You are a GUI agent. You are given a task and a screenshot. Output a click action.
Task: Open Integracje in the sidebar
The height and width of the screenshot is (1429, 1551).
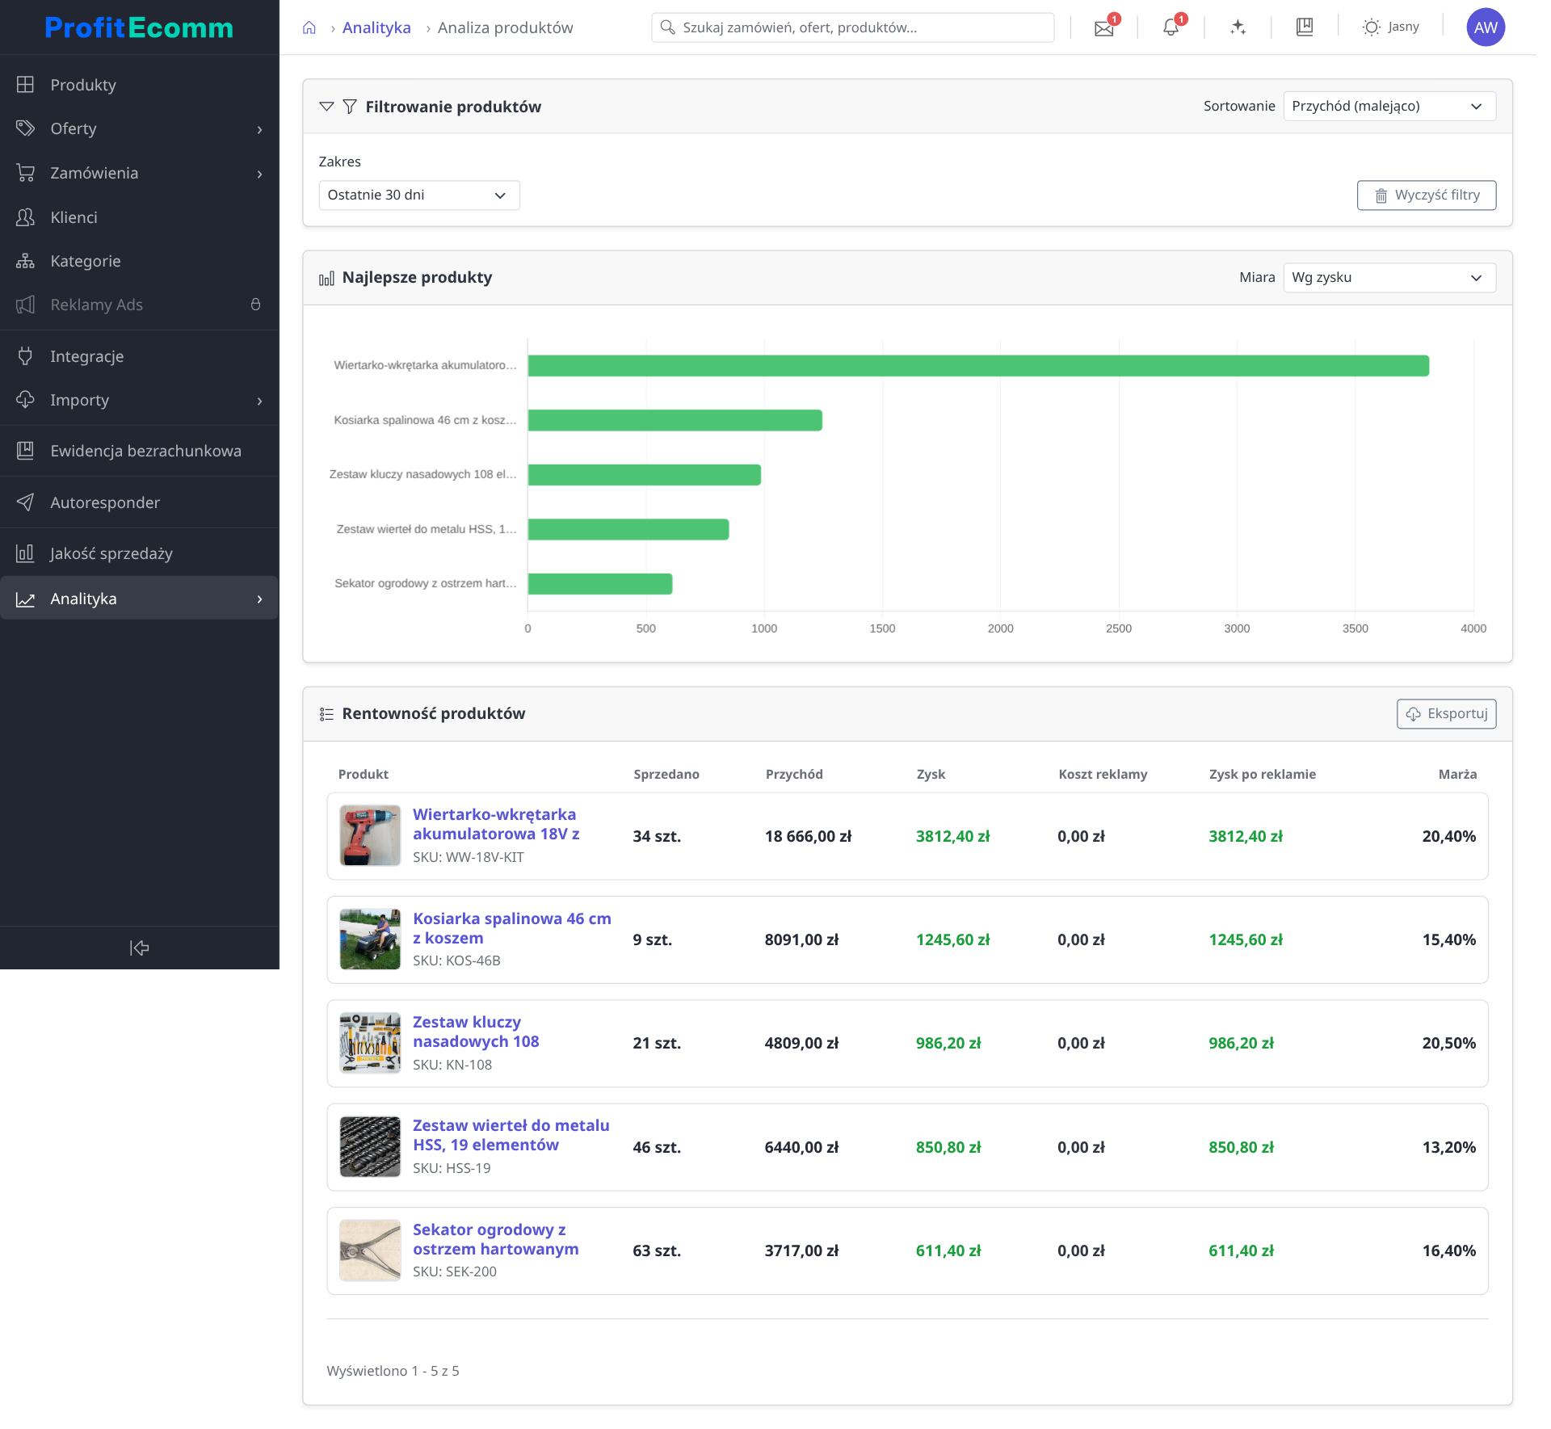[x=139, y=356]
